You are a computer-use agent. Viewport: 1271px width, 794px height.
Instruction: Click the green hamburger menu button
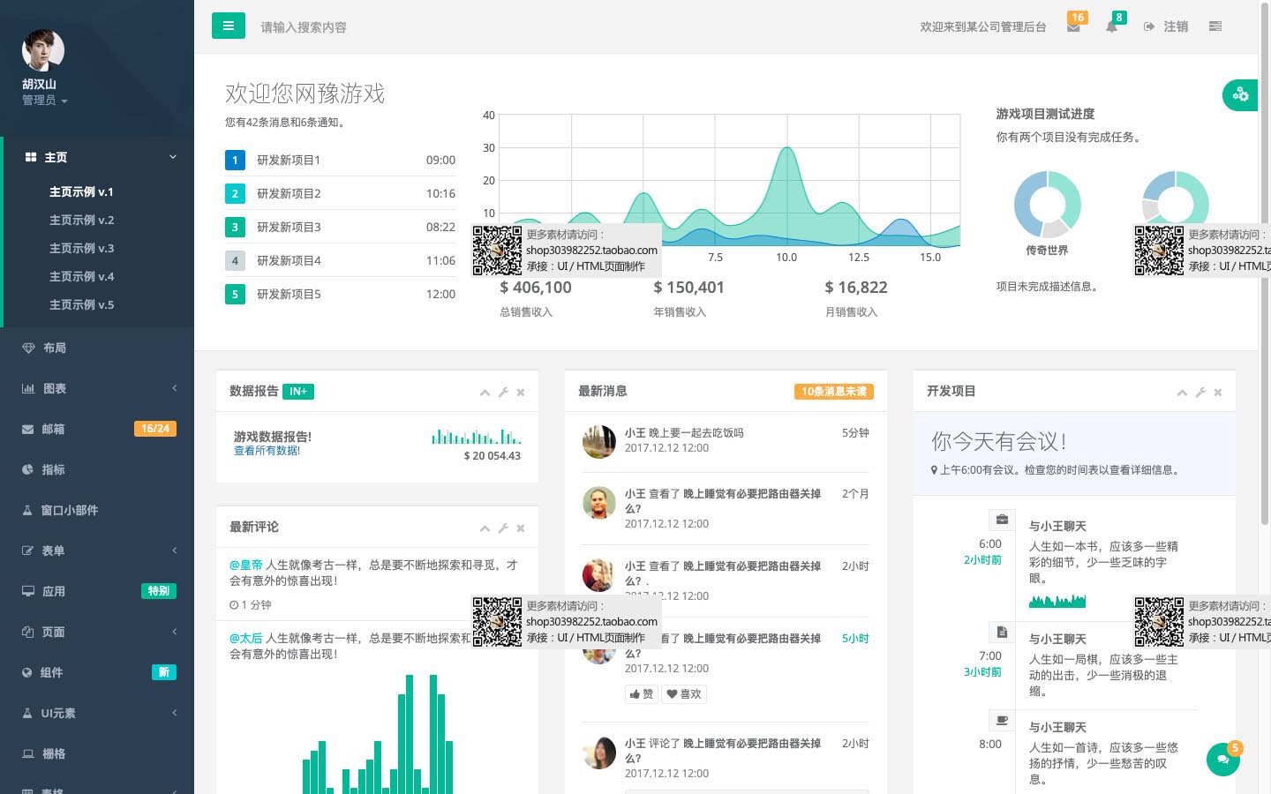(x=228, y=26)
